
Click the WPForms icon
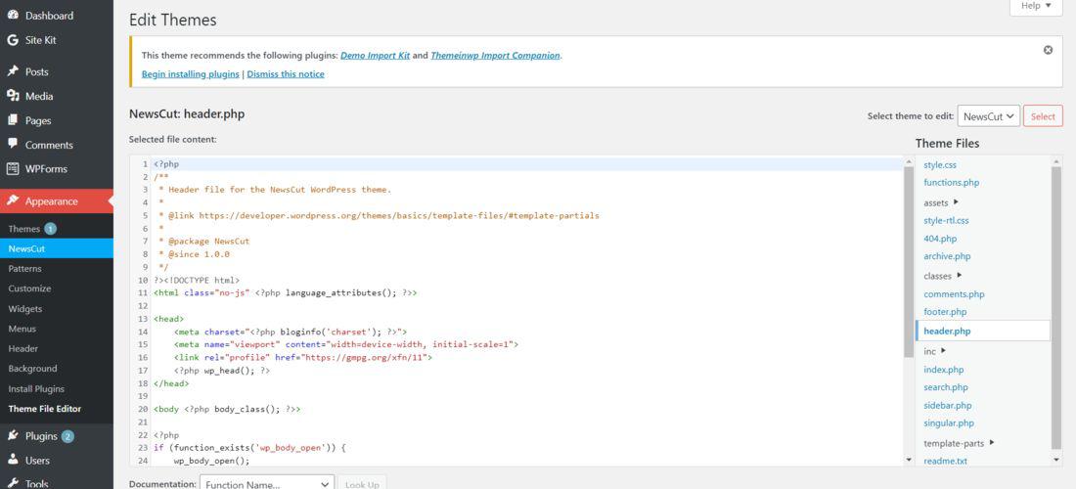(13, 168)
